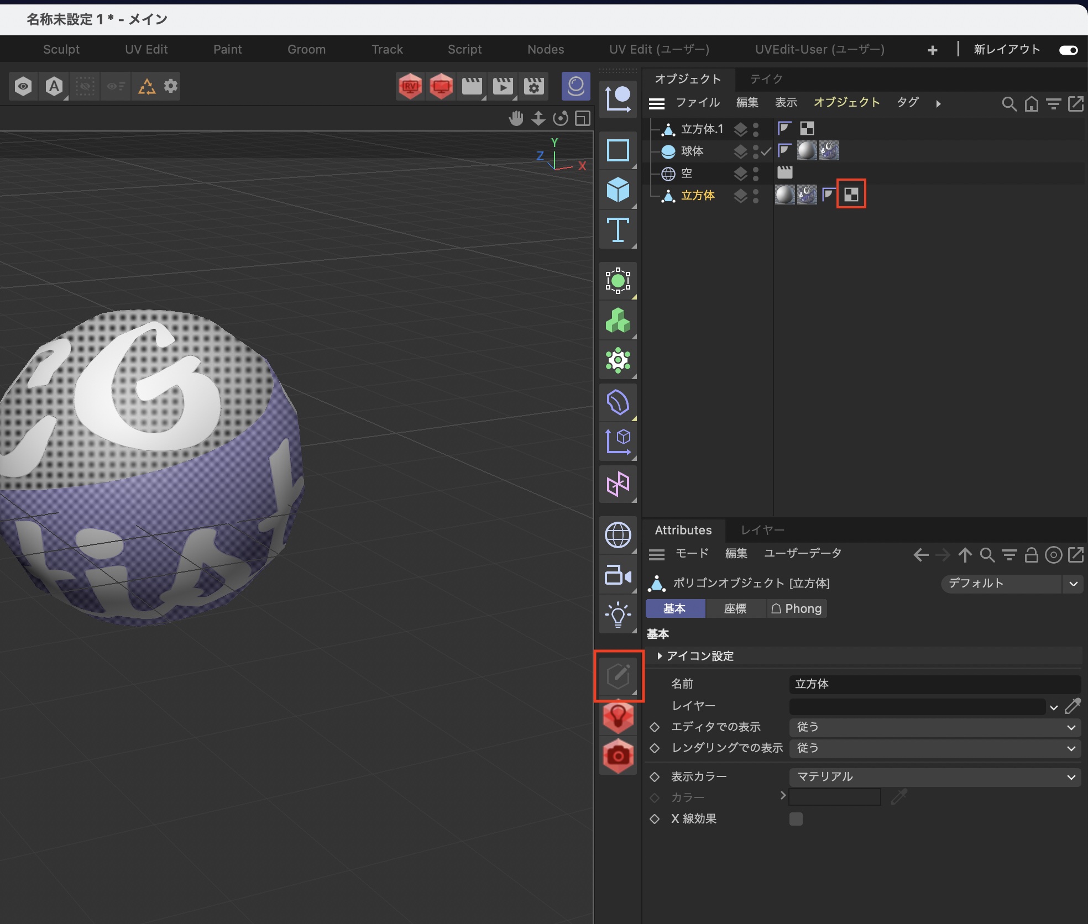Open the 表示カラー dropdown
This screenshot has height=924, width=1088.
(934, 777)
